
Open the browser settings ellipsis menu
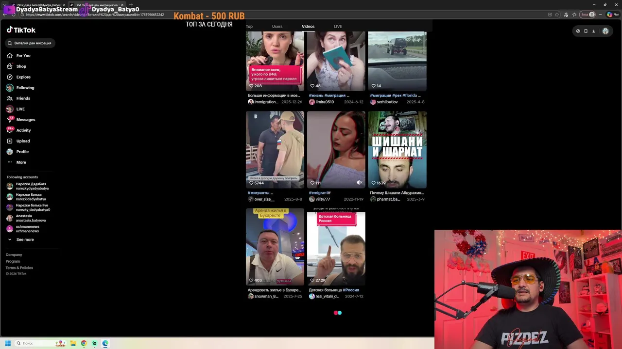coord(601,15)
